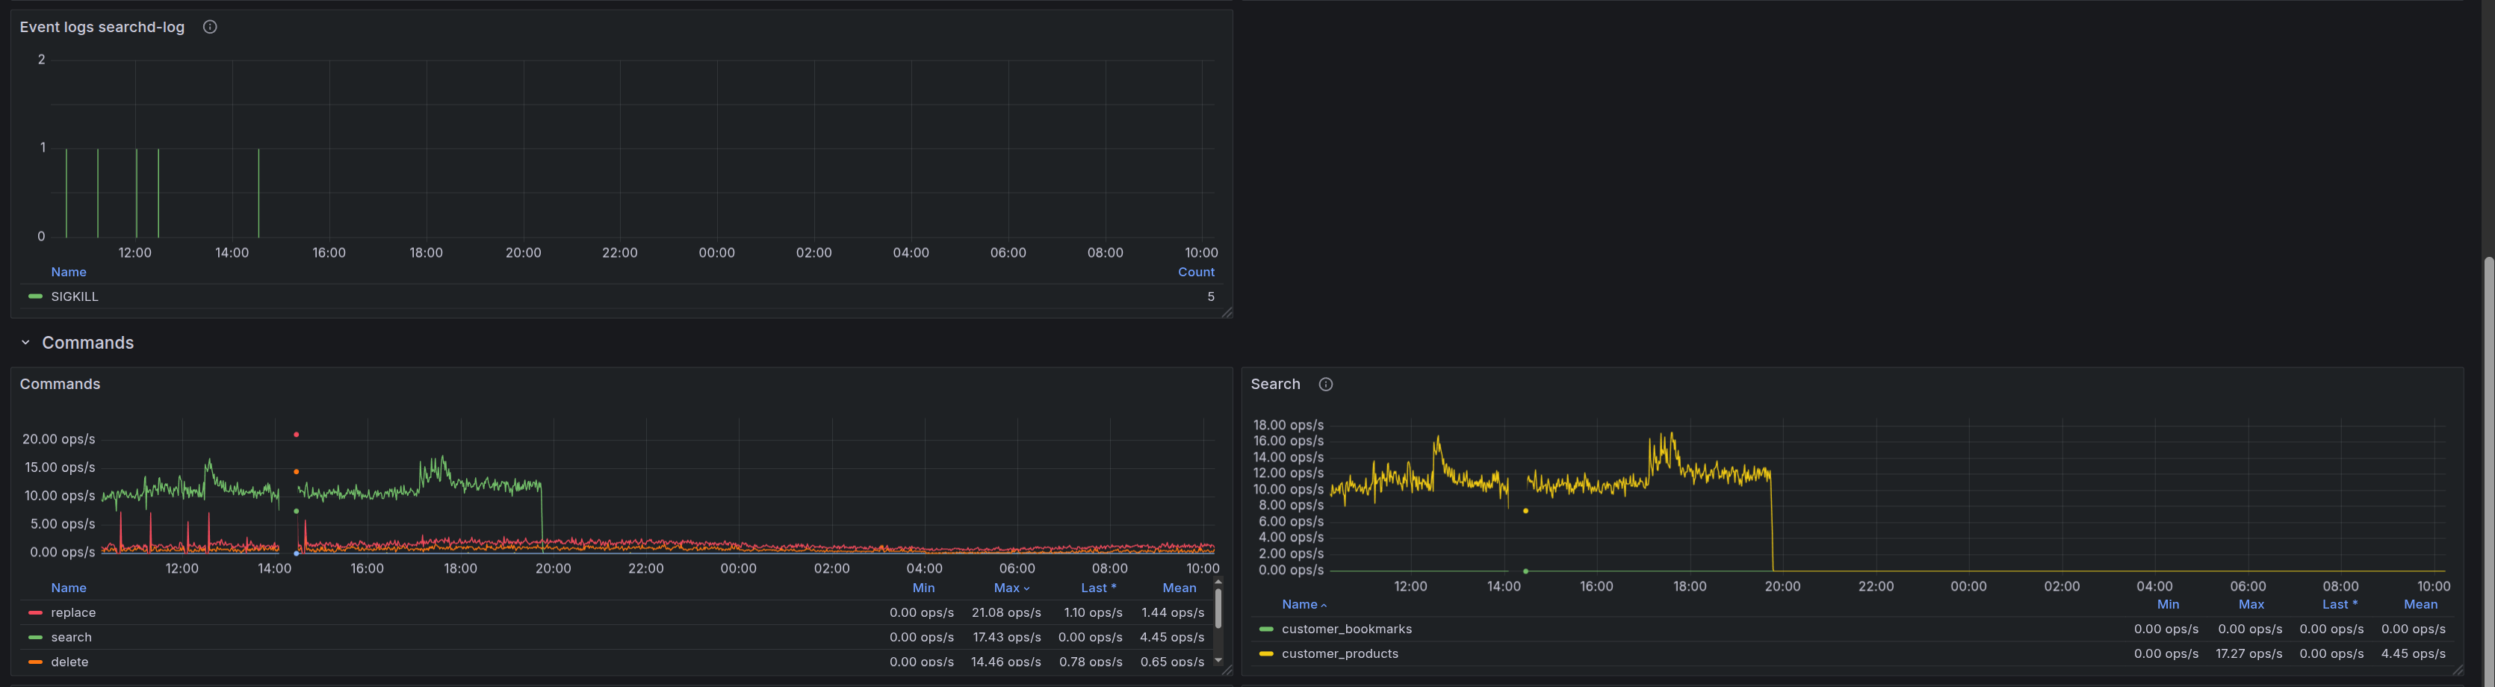Open the Event logs searchd-log panel title menu
The height and width of the screenshot is (687, 2495).
pos(102,27)
